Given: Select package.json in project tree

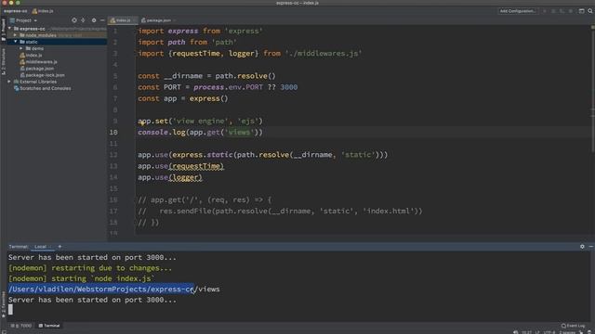Looking at the screenshot, I should pyautogui.click(x=37, y=69).
